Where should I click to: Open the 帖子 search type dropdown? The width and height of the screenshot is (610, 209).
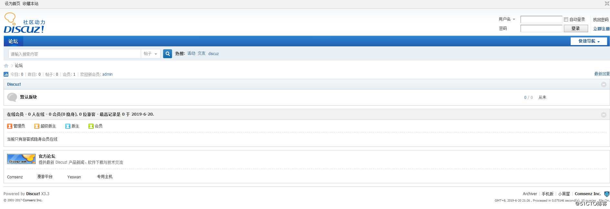(150, 54)
